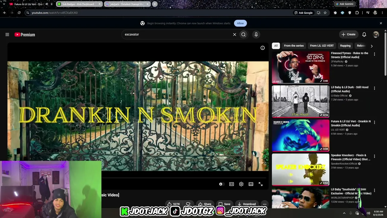The image size is (387, 218).
Task: Switch player to theater mode
Action: (251, 184)
